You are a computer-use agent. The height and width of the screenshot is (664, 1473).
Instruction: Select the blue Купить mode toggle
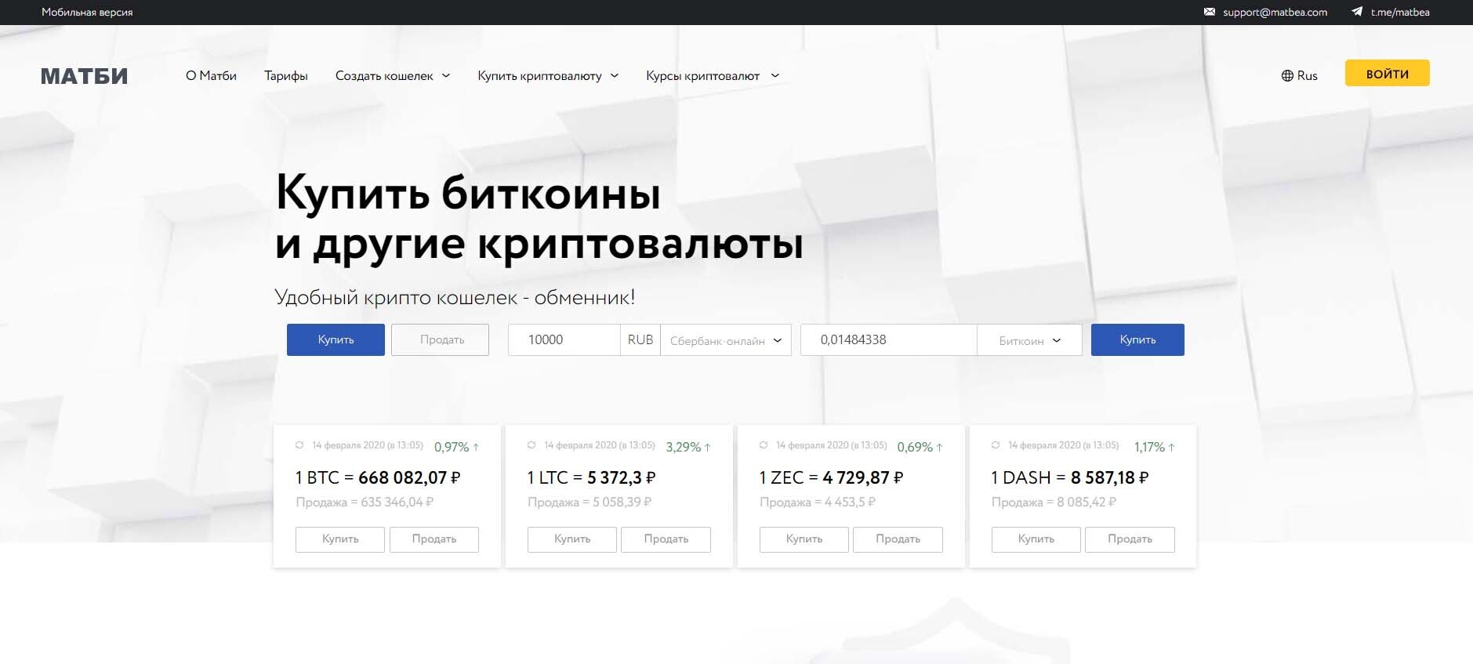tap(336, 339)
